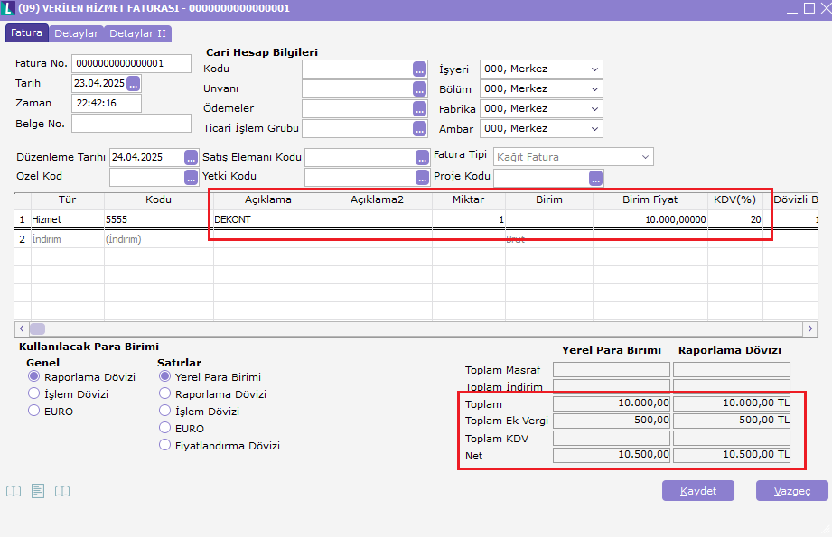Click the Özel Kod input field
The width and height of the screenshot is (832, 537).
click(x=147, y=178)
